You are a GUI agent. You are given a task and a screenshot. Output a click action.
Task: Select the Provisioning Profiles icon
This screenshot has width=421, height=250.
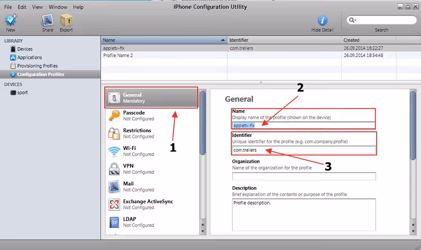click(x=13, y=66)
